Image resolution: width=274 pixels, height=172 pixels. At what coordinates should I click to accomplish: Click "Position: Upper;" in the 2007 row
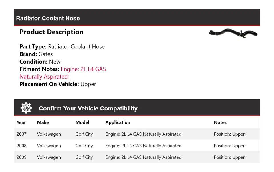click(x=230, y=134)
